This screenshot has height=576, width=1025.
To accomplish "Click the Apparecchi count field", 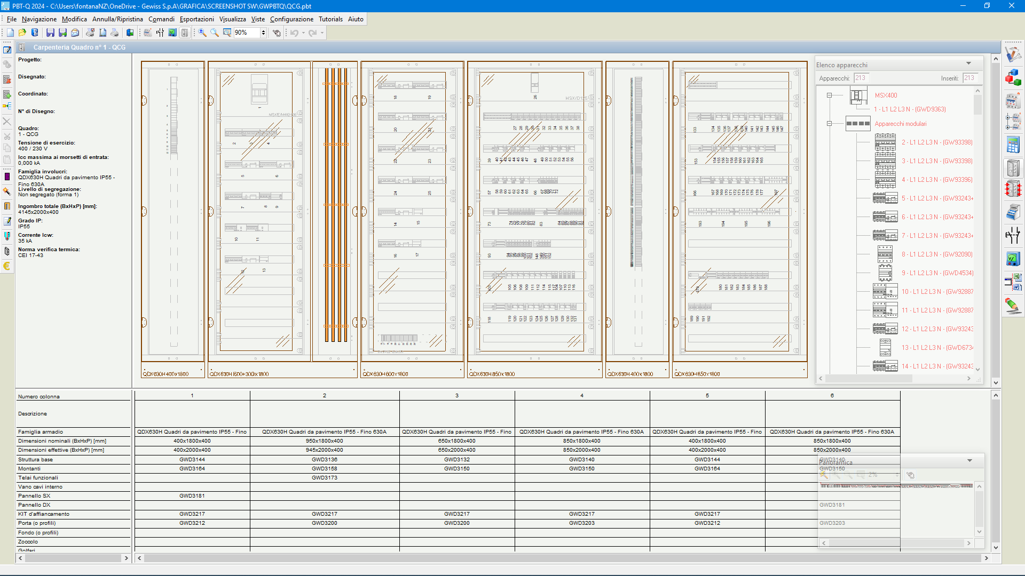I will 861,78.
